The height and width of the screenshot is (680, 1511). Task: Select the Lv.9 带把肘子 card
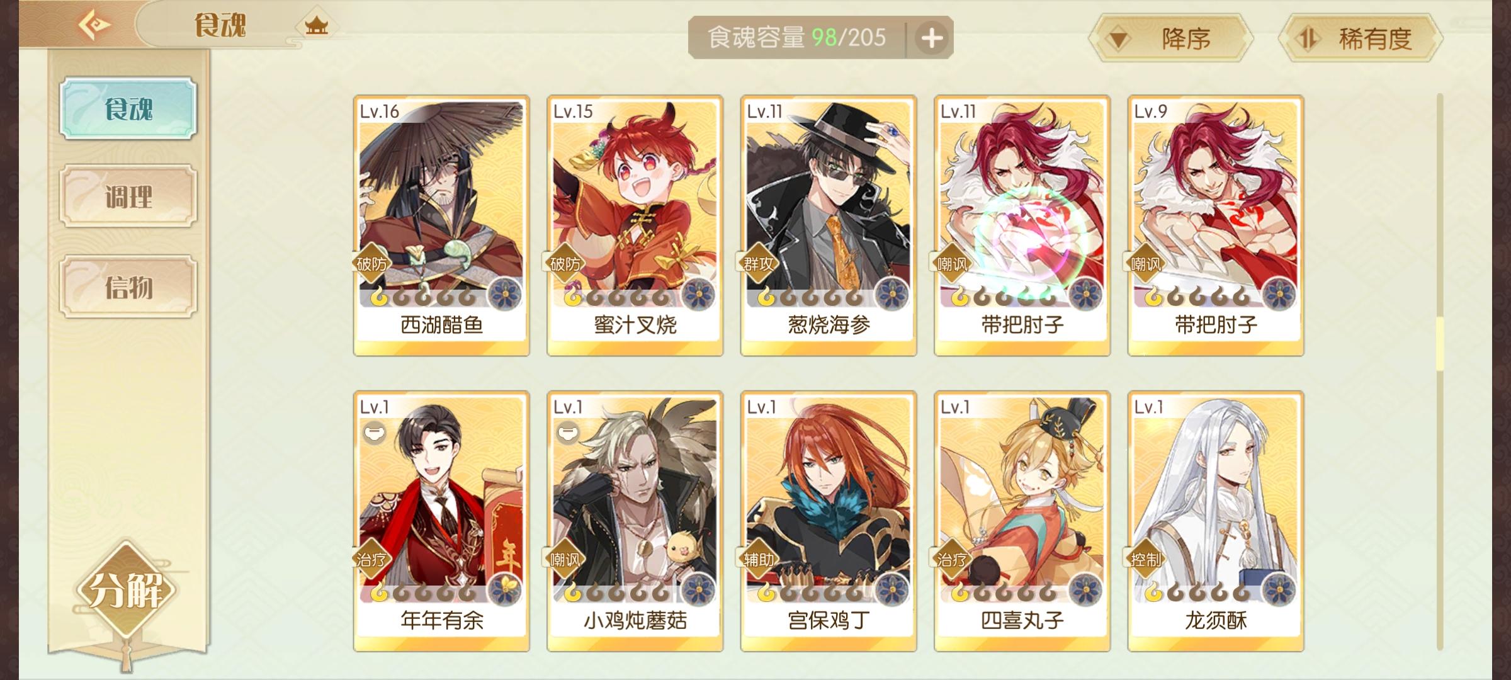coord(1216,225)
